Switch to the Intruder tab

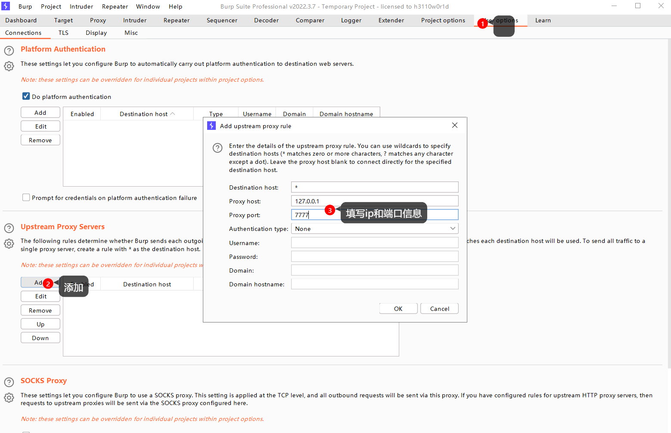135,20
